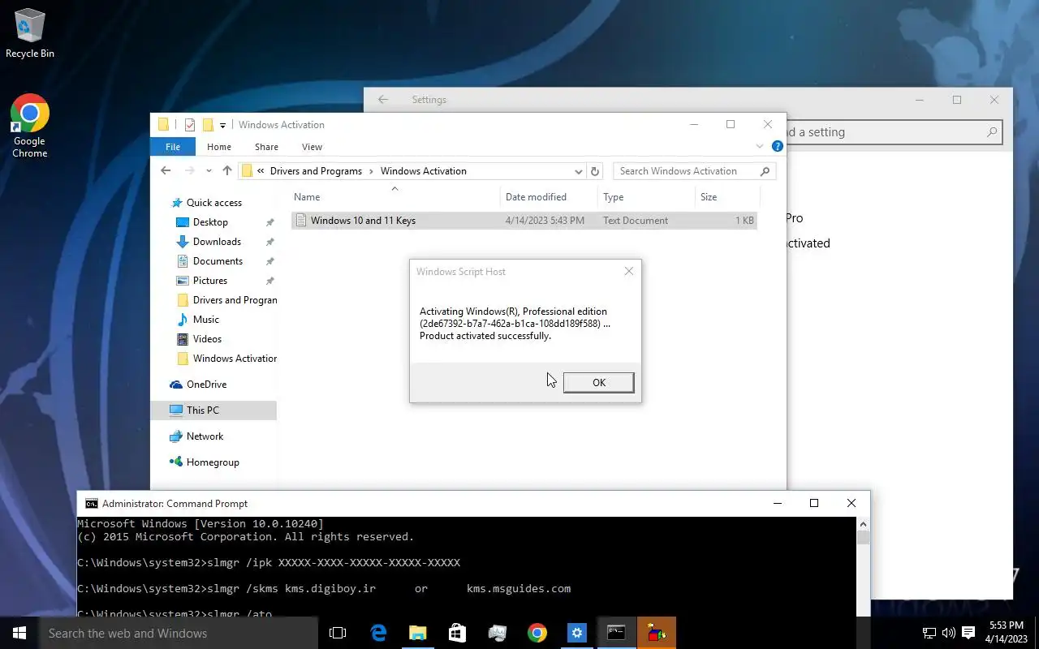
Task: Click the new folder icon in title bar
Action: point(208,125)
